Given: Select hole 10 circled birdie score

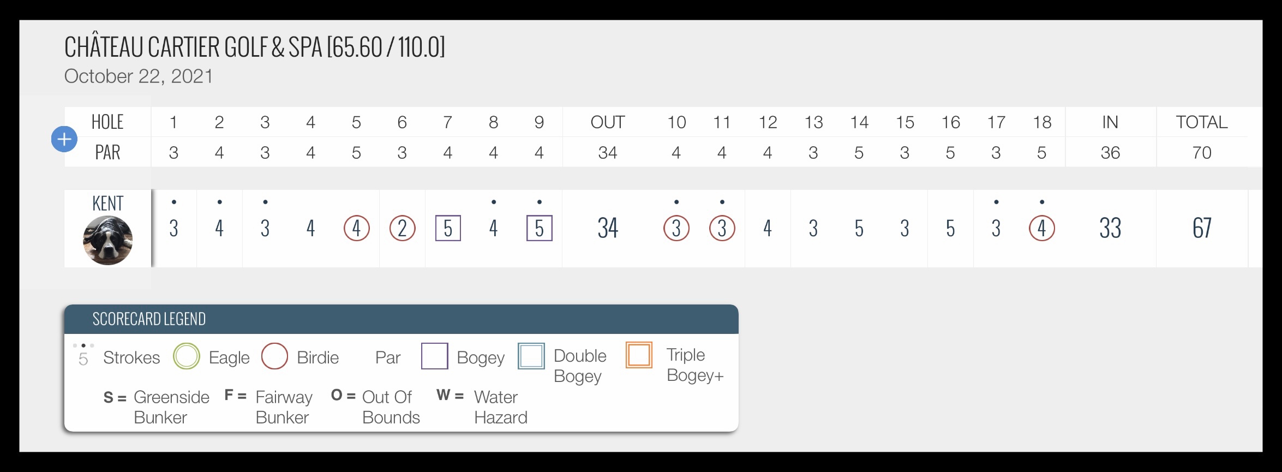Looking at the screenshot, I should point(676,228).
